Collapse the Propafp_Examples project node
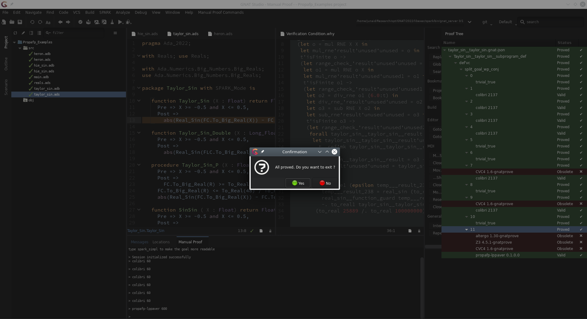 click(14, 42)
